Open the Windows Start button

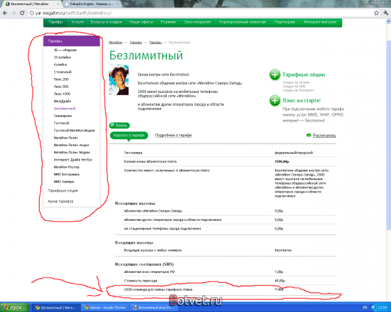coord(14,307)
